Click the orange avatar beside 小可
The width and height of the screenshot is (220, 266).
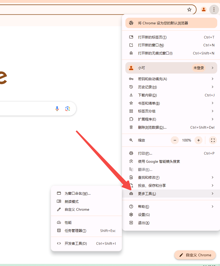(x=131, y=68)
